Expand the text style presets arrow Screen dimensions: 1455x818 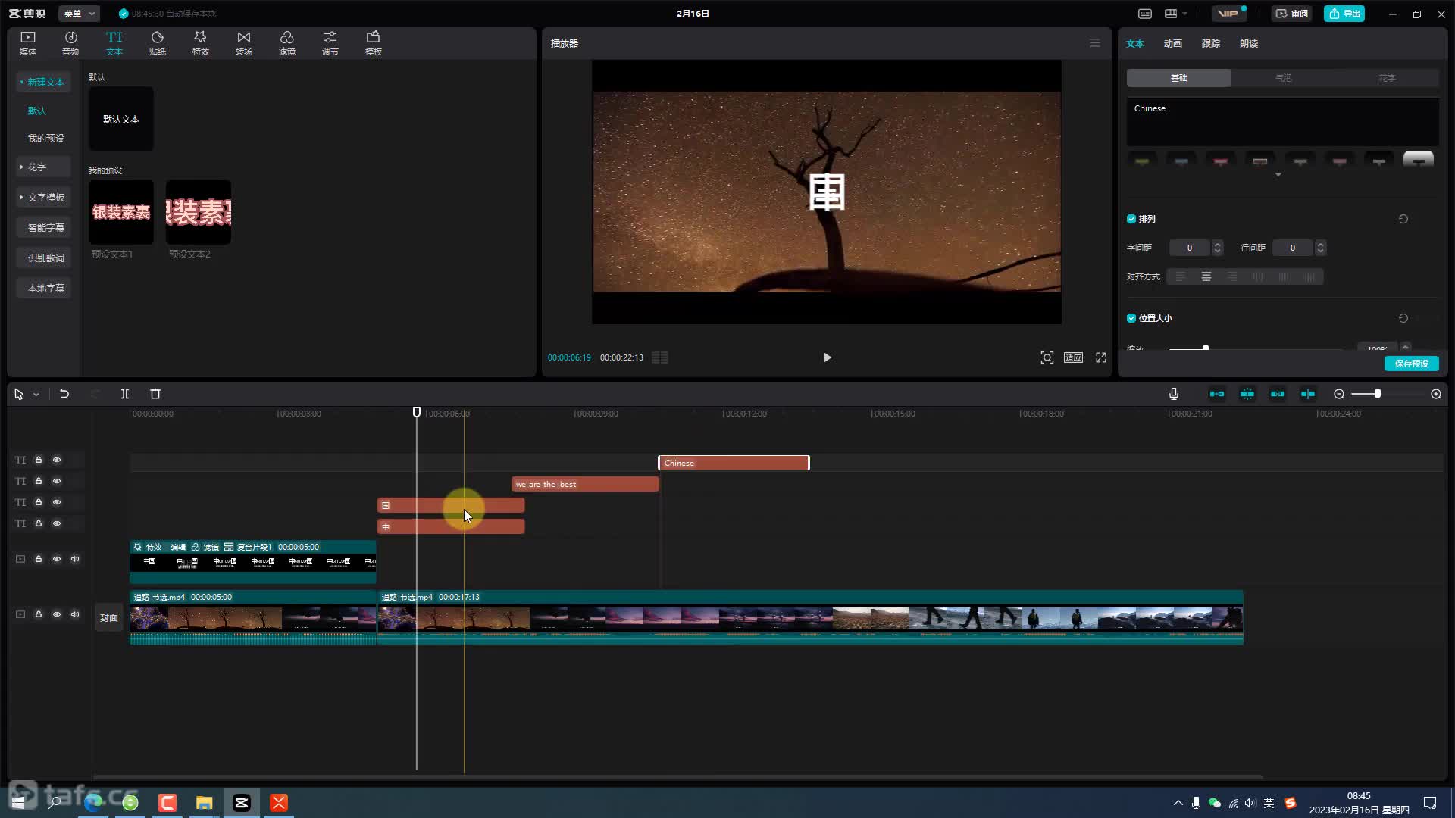click(1278, 175)
